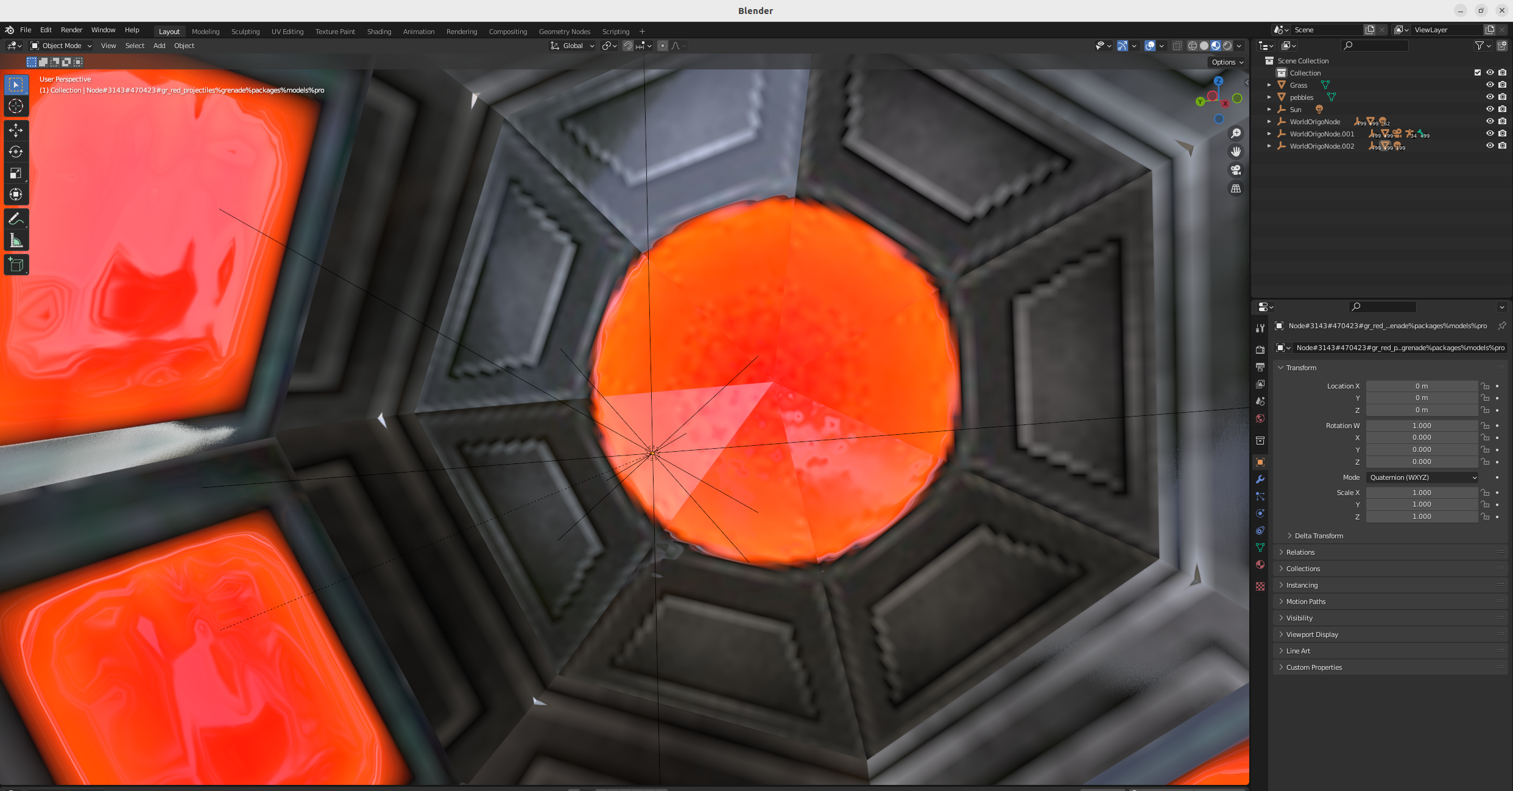Activate the Annotate pencil tool
The width and height of the screenshot is (1513, 791).
[16, 219]
